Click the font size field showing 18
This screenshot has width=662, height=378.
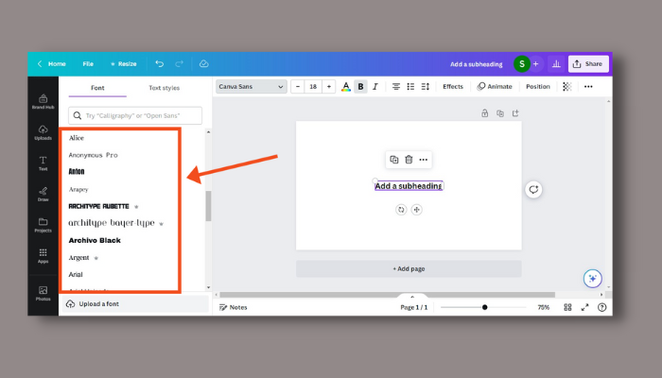click(x=313, y=87)
